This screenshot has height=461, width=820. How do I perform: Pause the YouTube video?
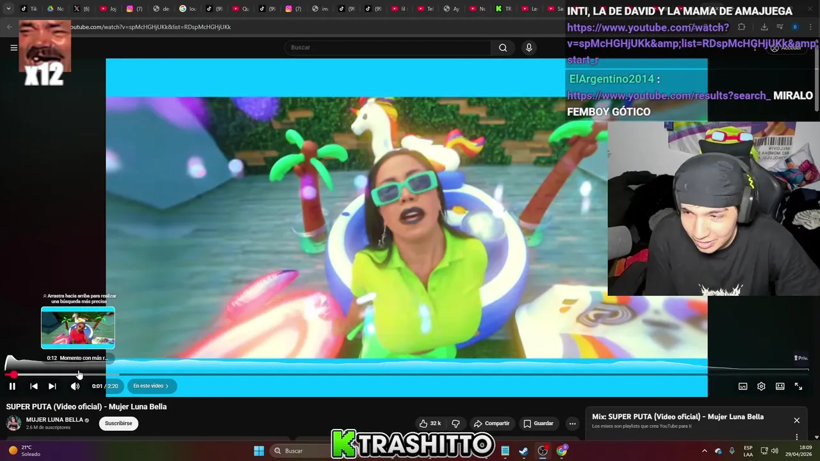click(12, 386)
